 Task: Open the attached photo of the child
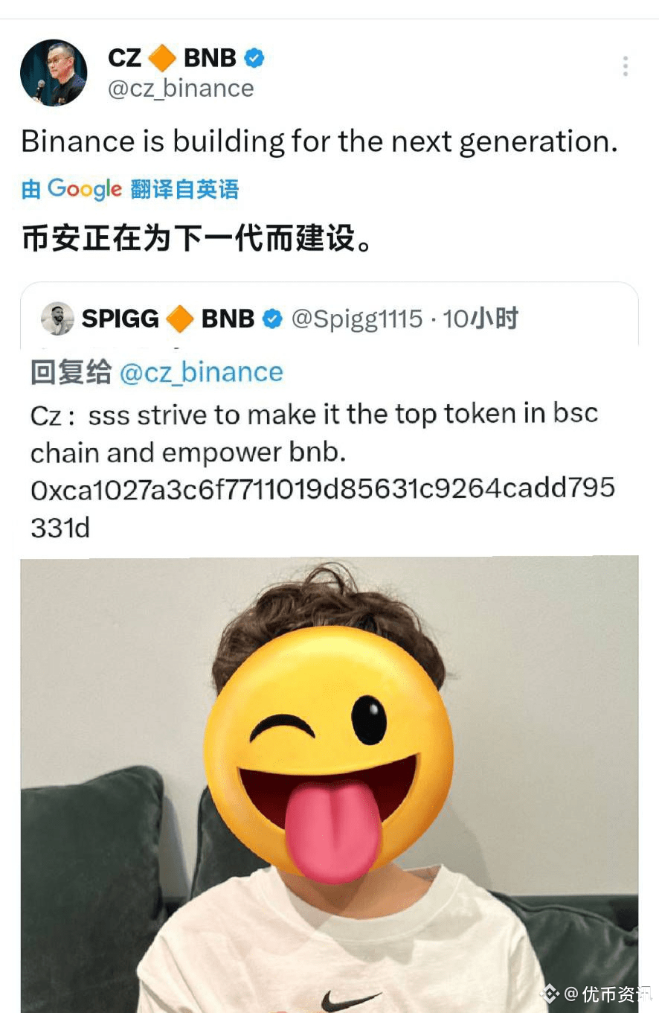[x=329, y=784]
